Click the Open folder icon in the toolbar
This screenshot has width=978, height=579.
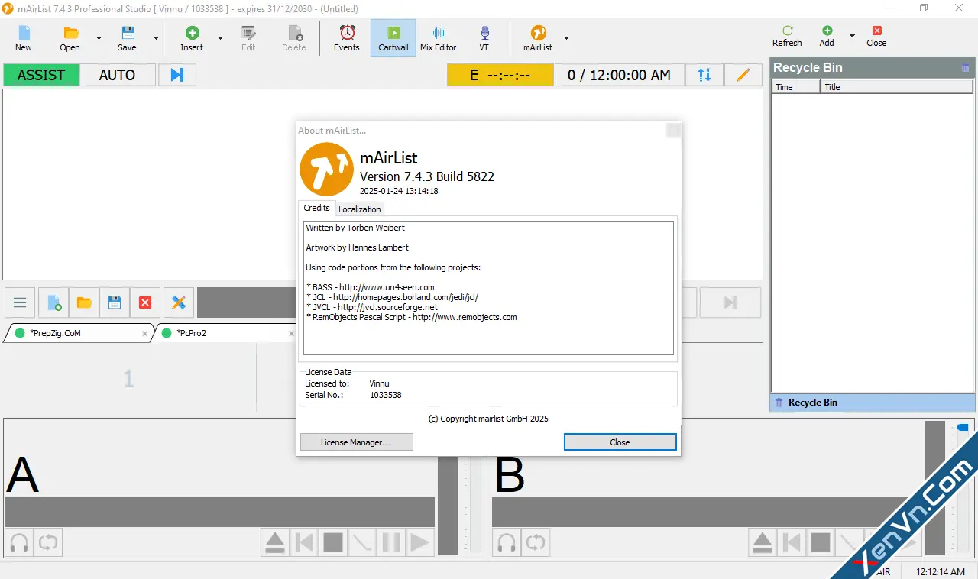tap(70, 33)
